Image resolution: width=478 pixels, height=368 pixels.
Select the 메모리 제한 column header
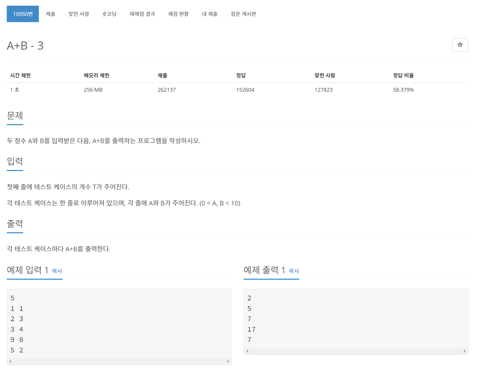click(x=96, y=75)
